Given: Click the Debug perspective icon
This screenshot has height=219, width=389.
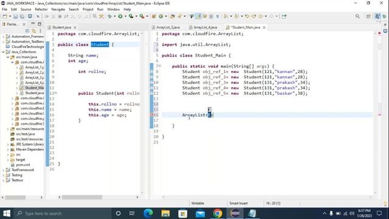Looking at the screenshot, I should point(384,16).
